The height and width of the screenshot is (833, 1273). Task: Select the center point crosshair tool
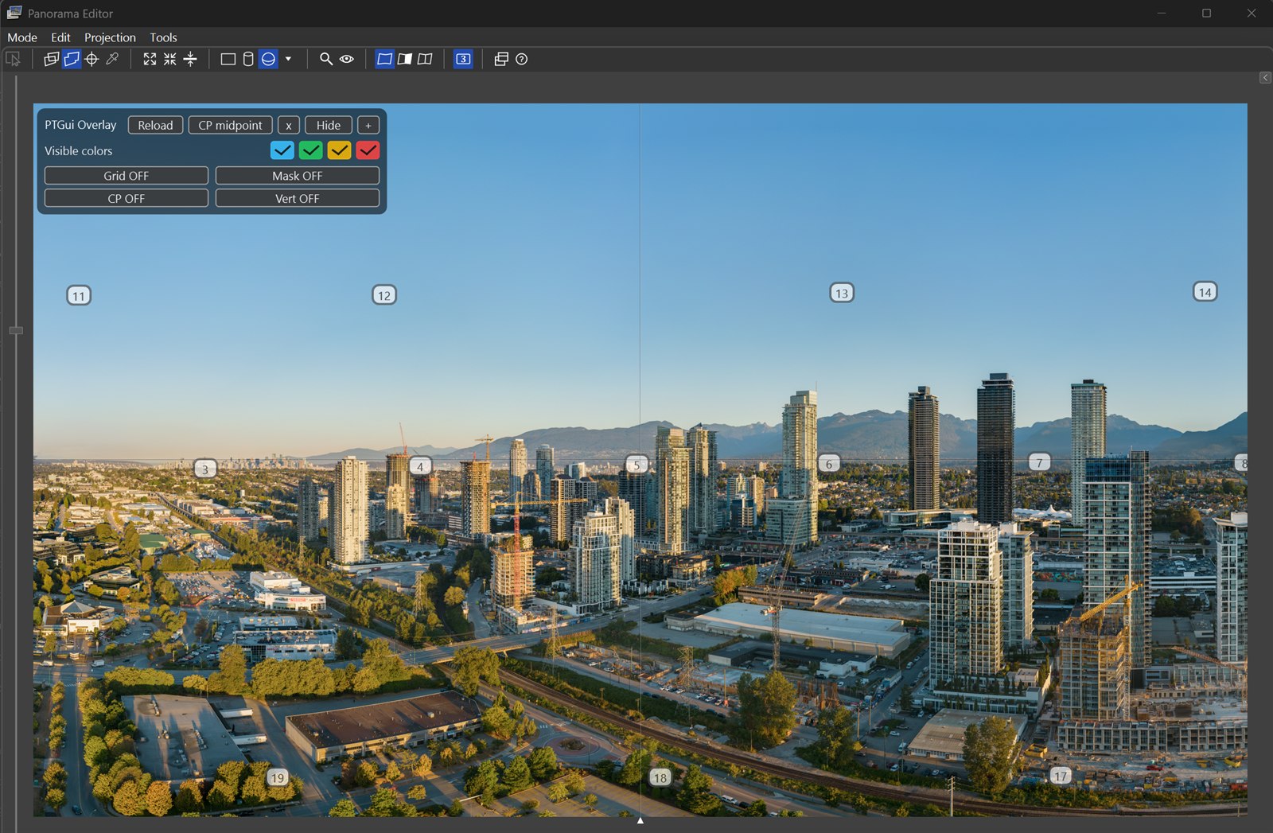click(x=91, y=58)
